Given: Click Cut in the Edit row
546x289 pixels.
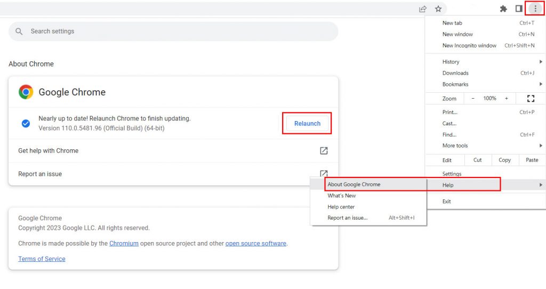Looking at the screenshot, I should pos(478,160).
